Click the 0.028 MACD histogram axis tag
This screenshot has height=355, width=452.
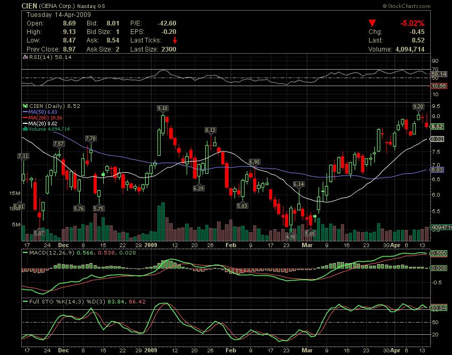click(438, 268)
